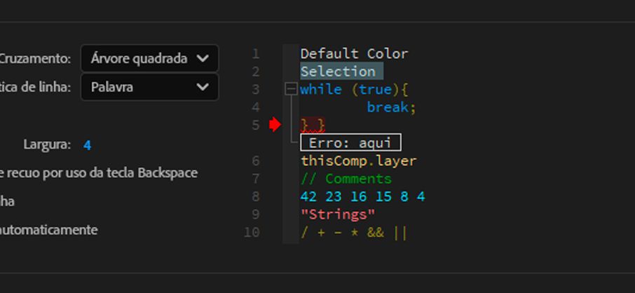
Task: Click the red "Strings" sample text
Action: pyautogui.click(x=338, y=214)
